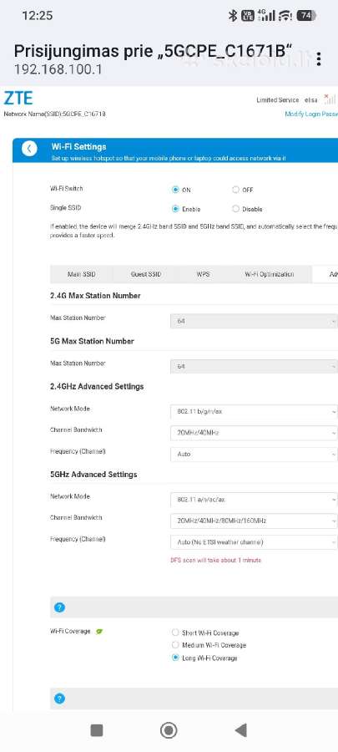This screenshot has height=752, width=338.
Task: Tap the Android back triangle button
Action: (x=241, y=730)
